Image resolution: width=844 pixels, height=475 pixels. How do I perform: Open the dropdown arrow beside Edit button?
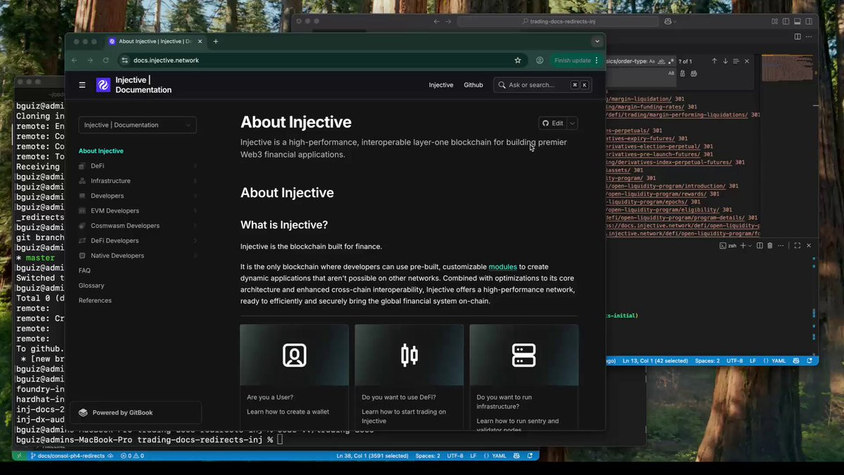(x=573, y=123)
